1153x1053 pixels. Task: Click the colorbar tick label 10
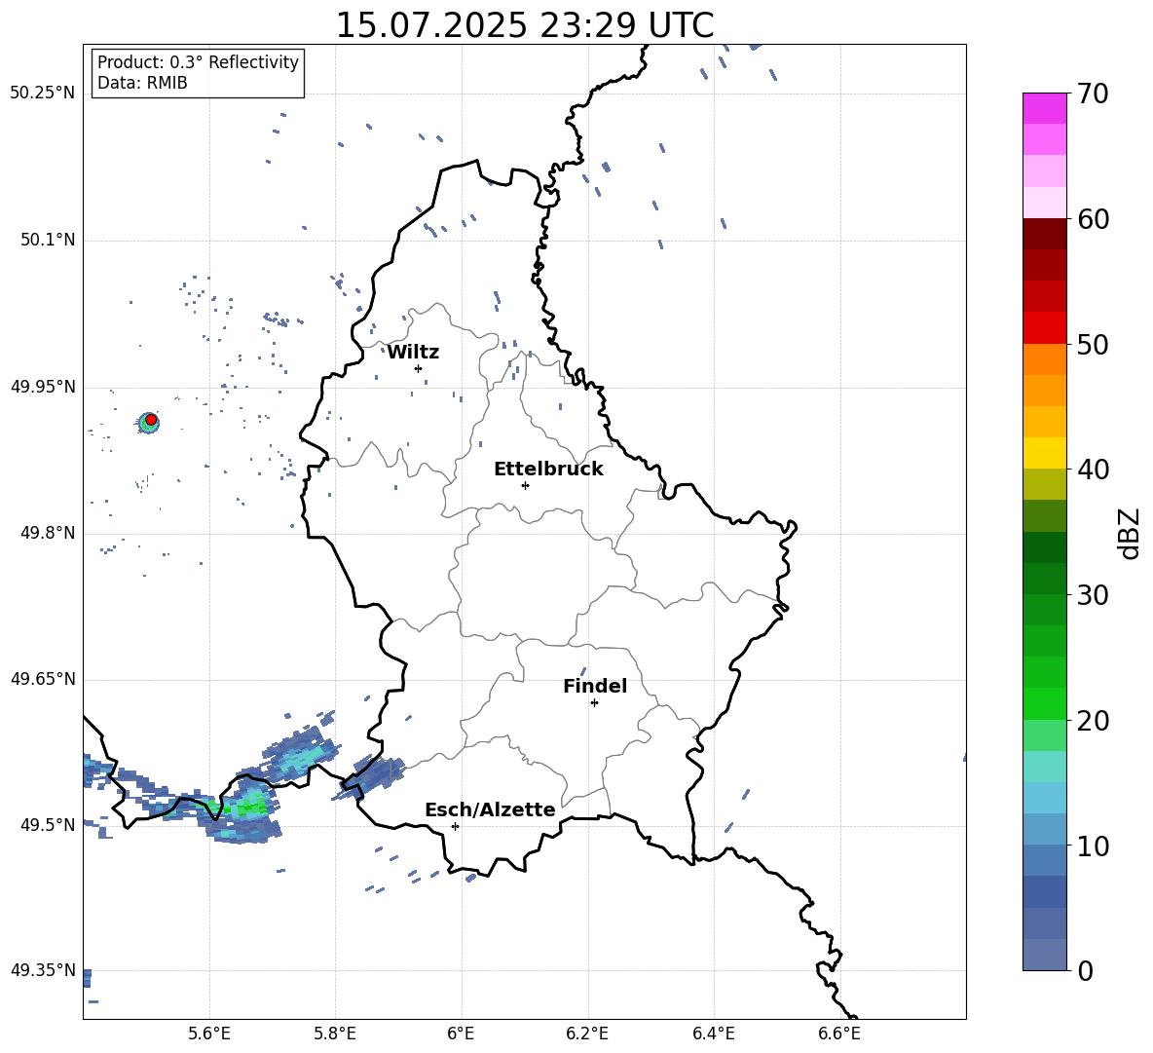coord(1093,846)
